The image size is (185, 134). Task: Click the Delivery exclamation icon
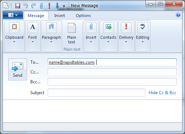pyautogui.click(x=126, y=28)
